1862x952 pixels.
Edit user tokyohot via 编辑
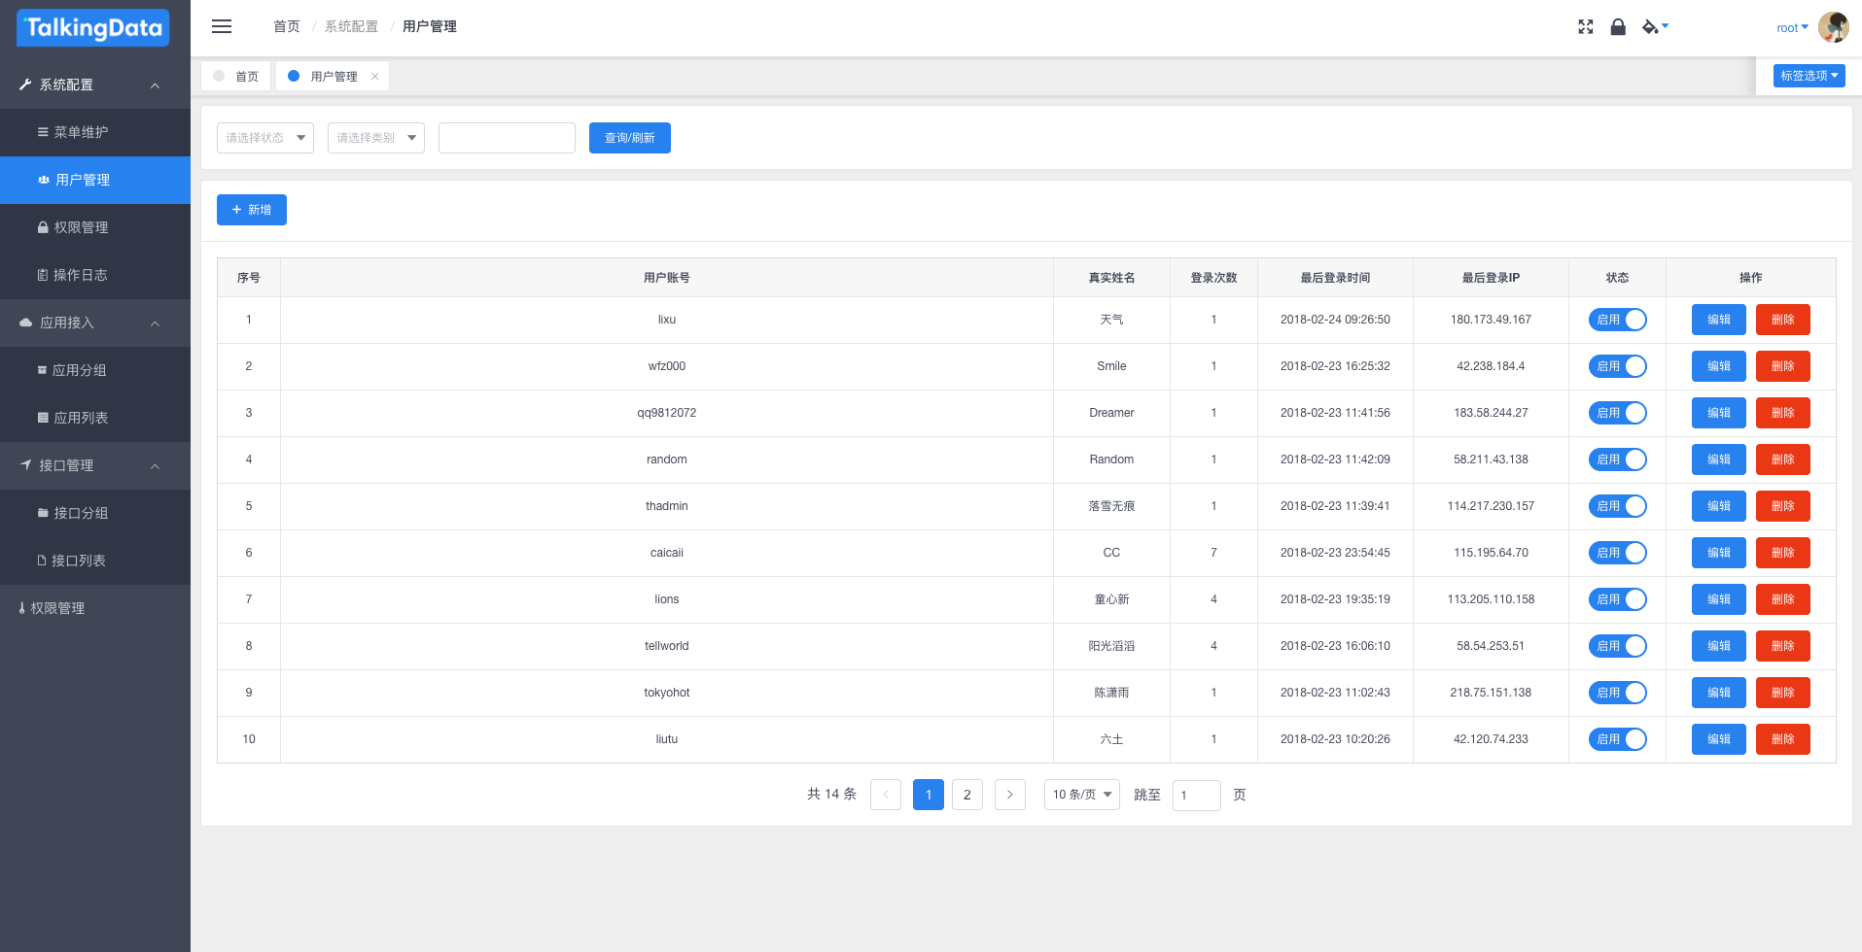coord(1719,693)
